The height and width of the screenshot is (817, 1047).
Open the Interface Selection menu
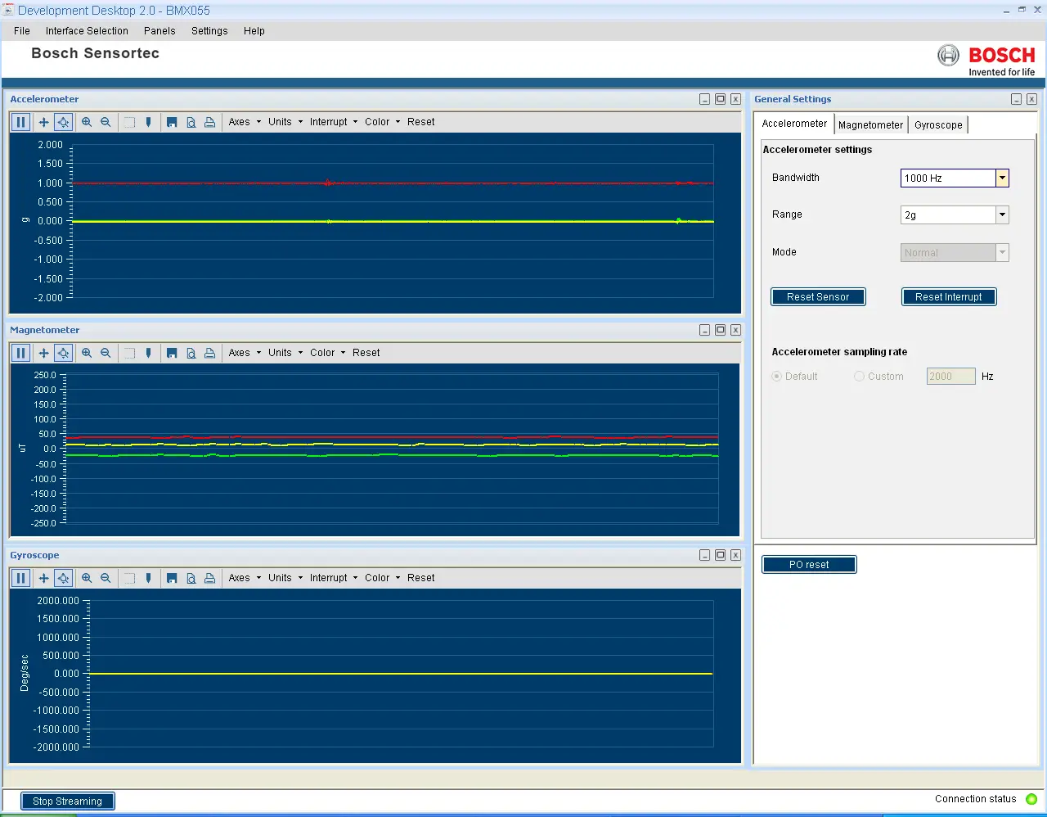pyautogui.click(x=87, y=31)
